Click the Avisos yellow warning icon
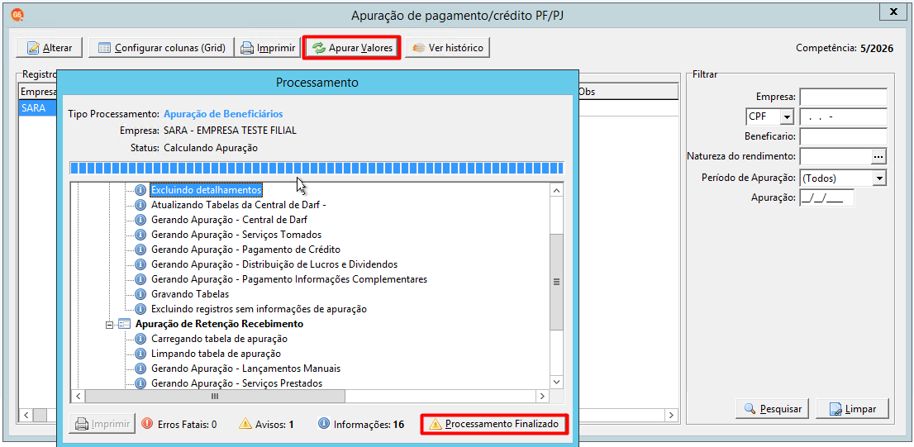The image size is (914, 447). pos(245,424)
